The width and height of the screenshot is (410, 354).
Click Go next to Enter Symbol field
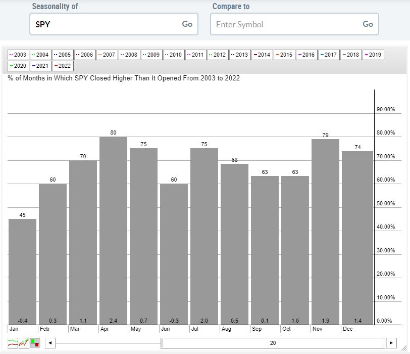pos(368,24)
